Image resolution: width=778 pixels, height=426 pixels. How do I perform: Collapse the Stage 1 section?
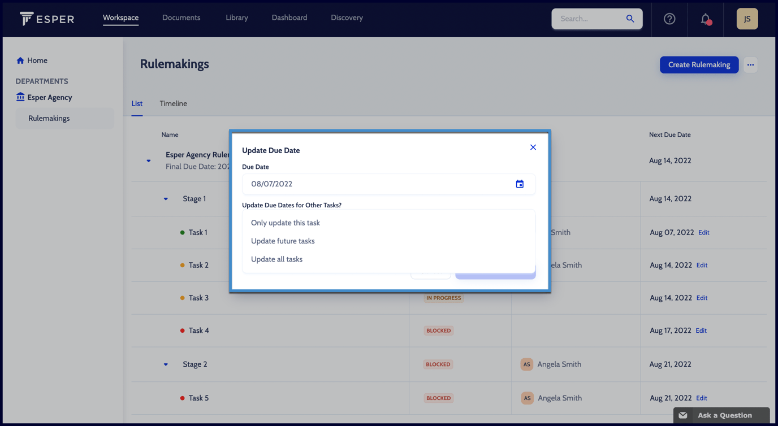click(x=166, y=199)
